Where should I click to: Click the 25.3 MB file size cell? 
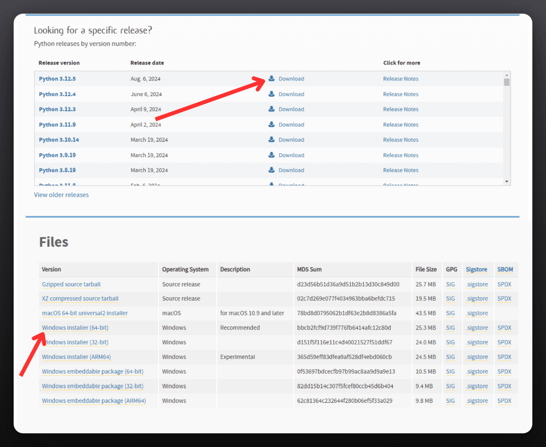[x=425, y=328]
